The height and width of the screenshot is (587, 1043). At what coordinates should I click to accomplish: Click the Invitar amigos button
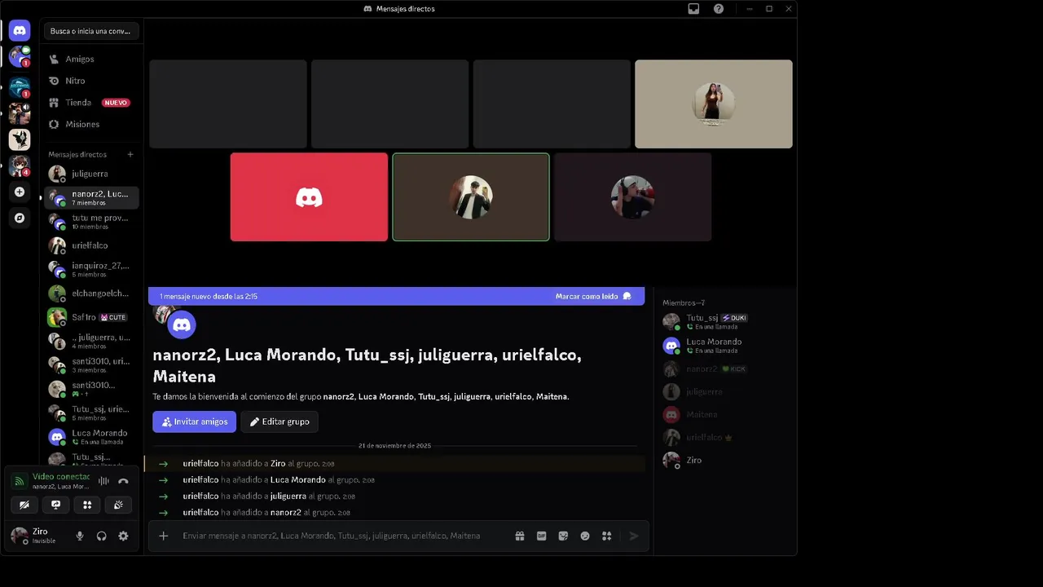(194, 421)
